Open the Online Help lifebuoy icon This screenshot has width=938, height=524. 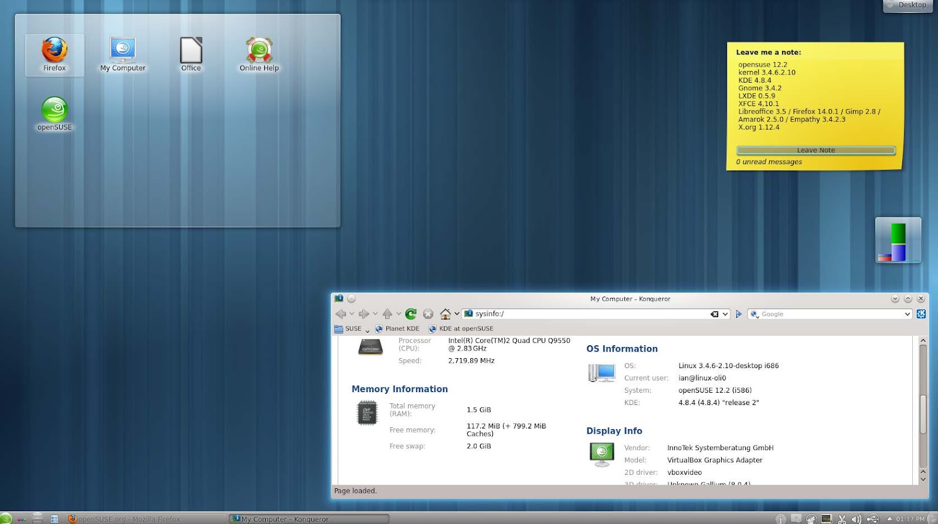coord(259,55)
